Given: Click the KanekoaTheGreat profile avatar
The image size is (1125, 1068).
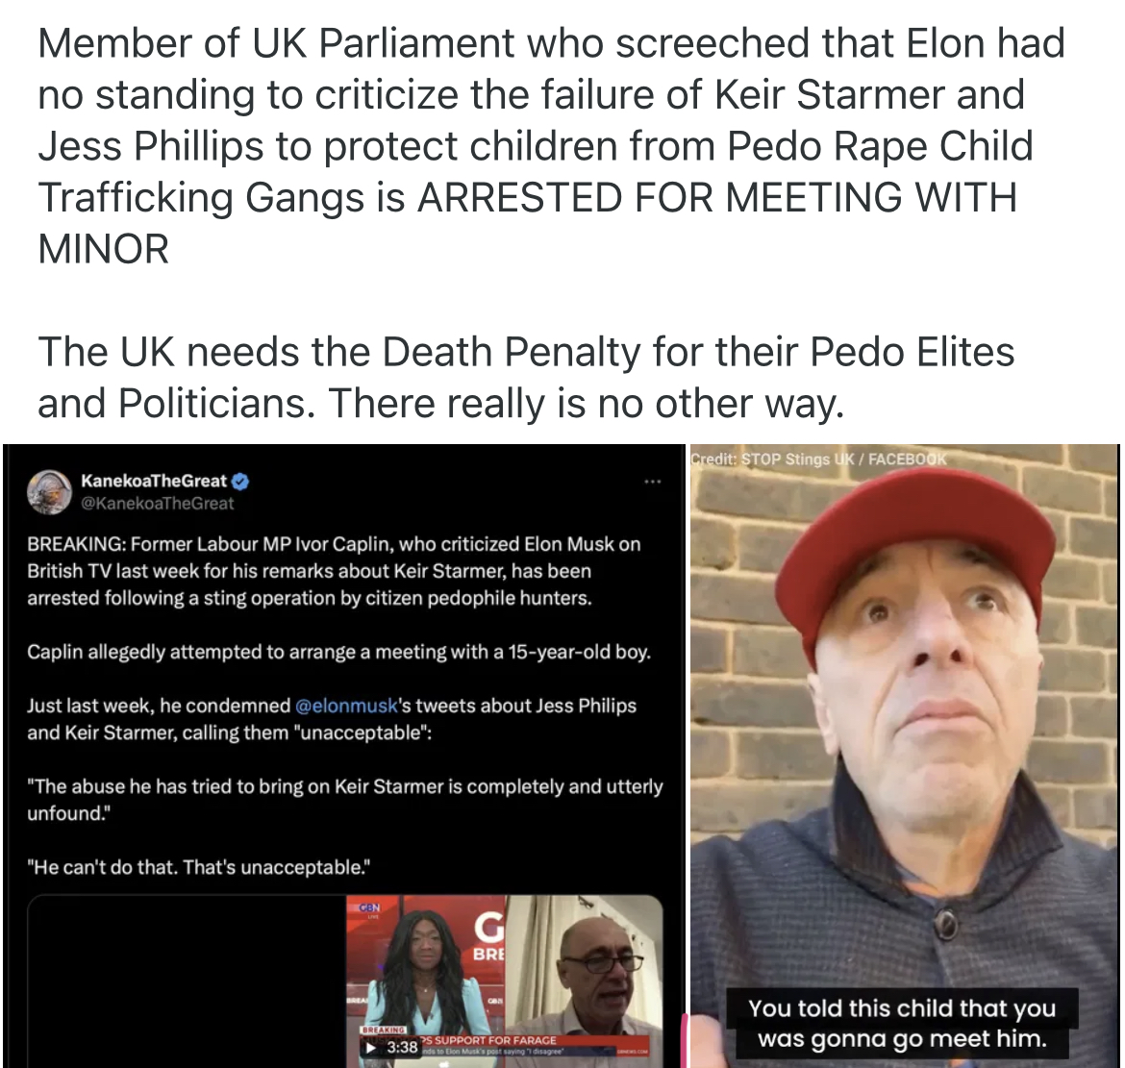Looking at the screenshot, I should click(x=49, y=492).
